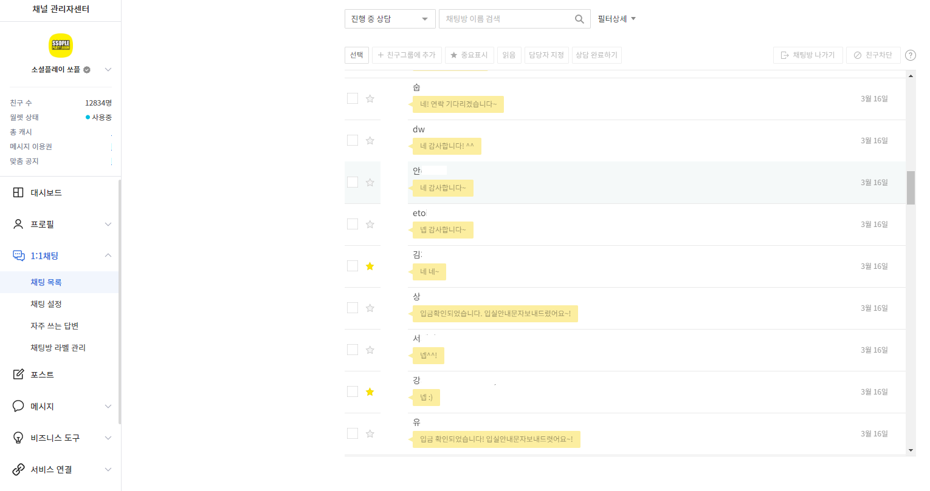Click the 친구그룹에 추가 button
This screenshot has height=491, width=930.
(x=407, y=55)
